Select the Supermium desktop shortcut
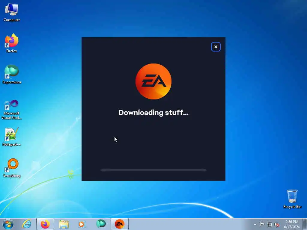The width and height of the screenshot is (307, 230). tap(12, 74)
